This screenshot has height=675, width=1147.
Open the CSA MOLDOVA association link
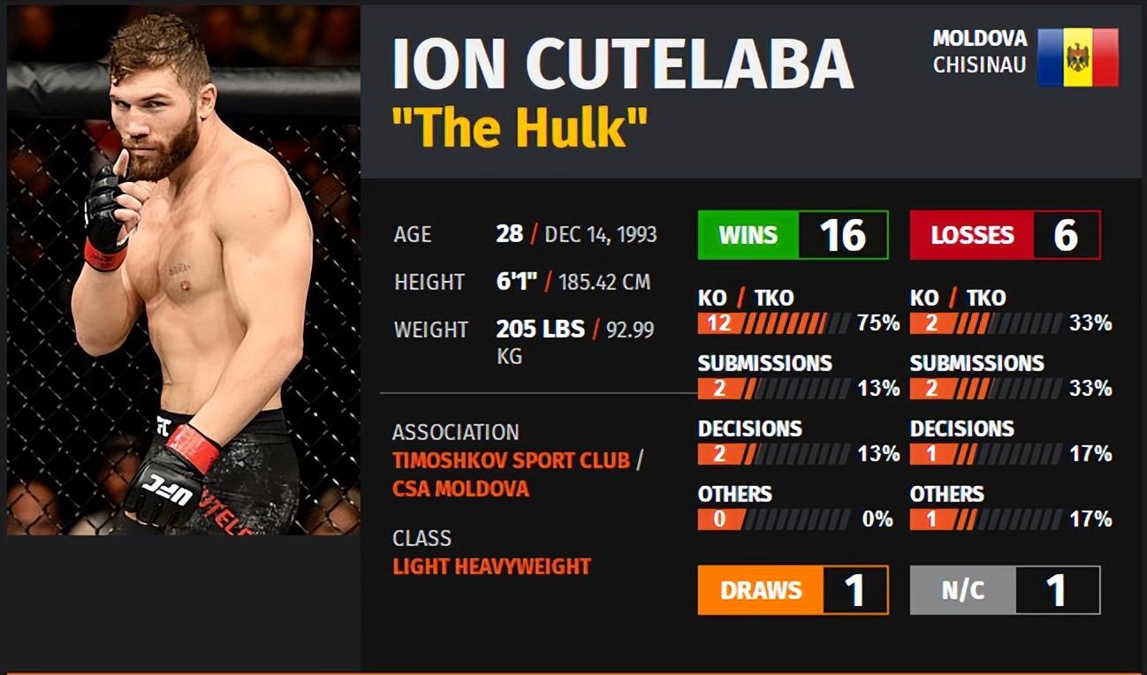[x=460, y=489]
